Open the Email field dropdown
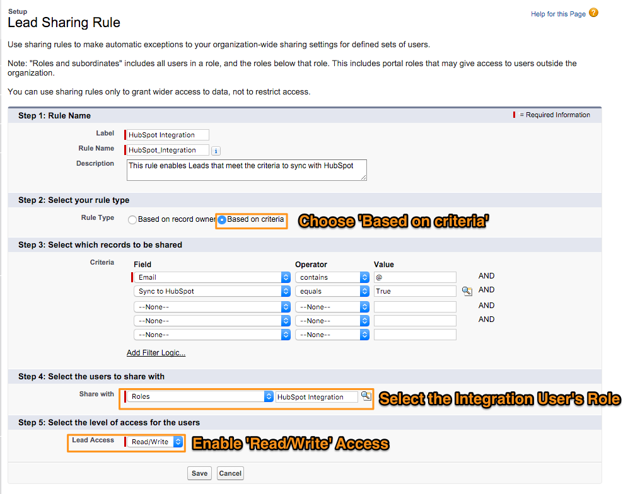628x494 pixels. (212, 277)
